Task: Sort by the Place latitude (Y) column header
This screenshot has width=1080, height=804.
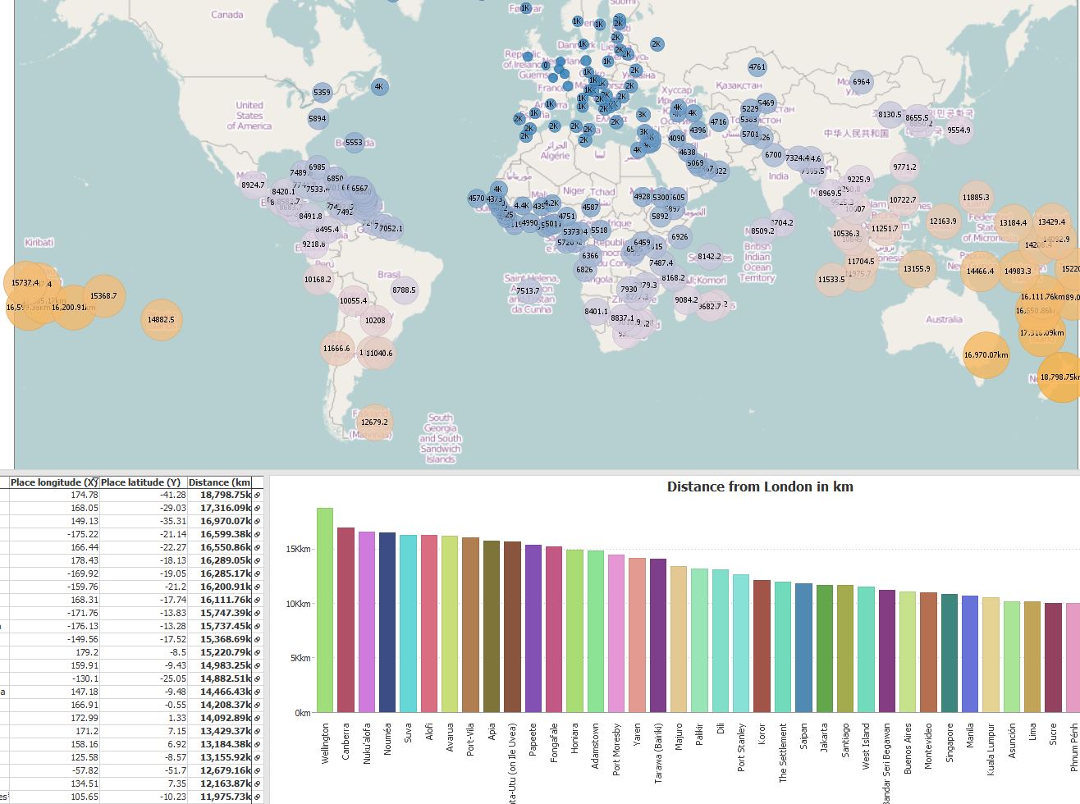Action: [x=143, y=482]
